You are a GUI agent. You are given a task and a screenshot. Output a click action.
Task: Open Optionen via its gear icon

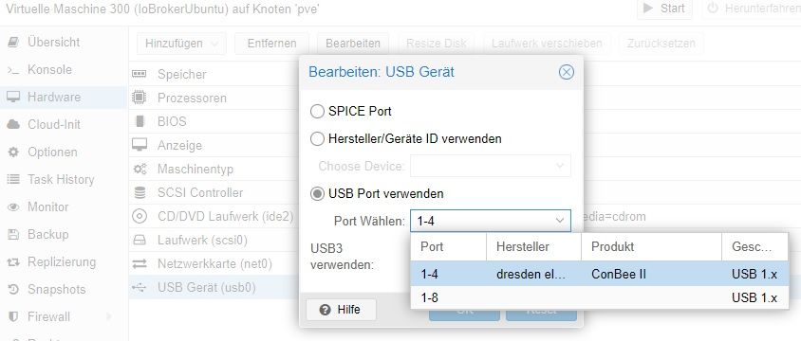[13, 153]
